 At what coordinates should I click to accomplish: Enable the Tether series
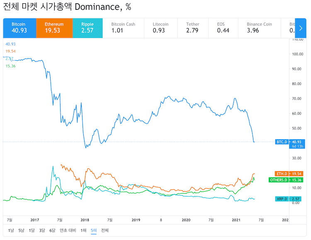pyautogui.click(x=193, y=28)
